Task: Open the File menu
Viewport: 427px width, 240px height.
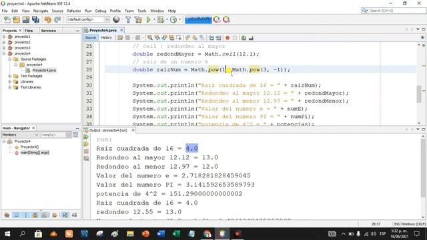Action: [5, 11]
